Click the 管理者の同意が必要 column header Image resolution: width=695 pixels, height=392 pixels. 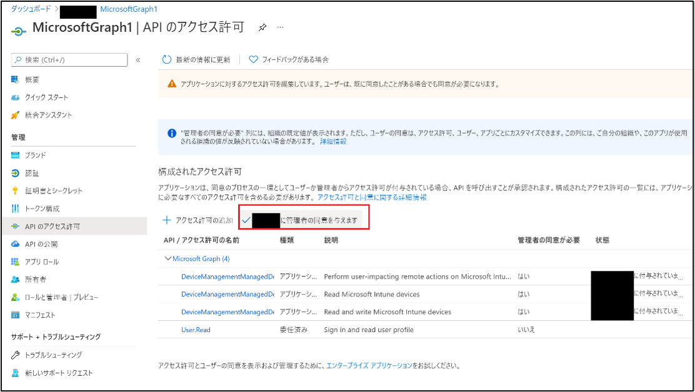point(549,240)
